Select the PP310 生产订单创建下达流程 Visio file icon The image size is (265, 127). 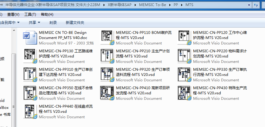30,75
